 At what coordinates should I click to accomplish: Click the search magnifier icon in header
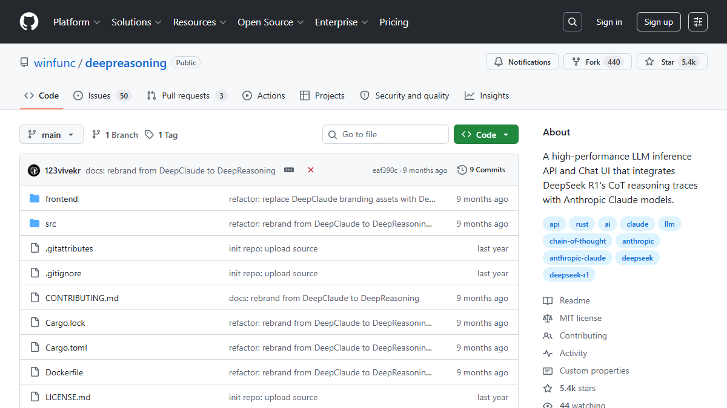pos(572,22)
